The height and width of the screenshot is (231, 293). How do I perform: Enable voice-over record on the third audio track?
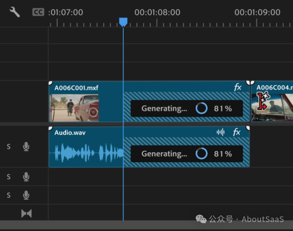pos(26,195)
